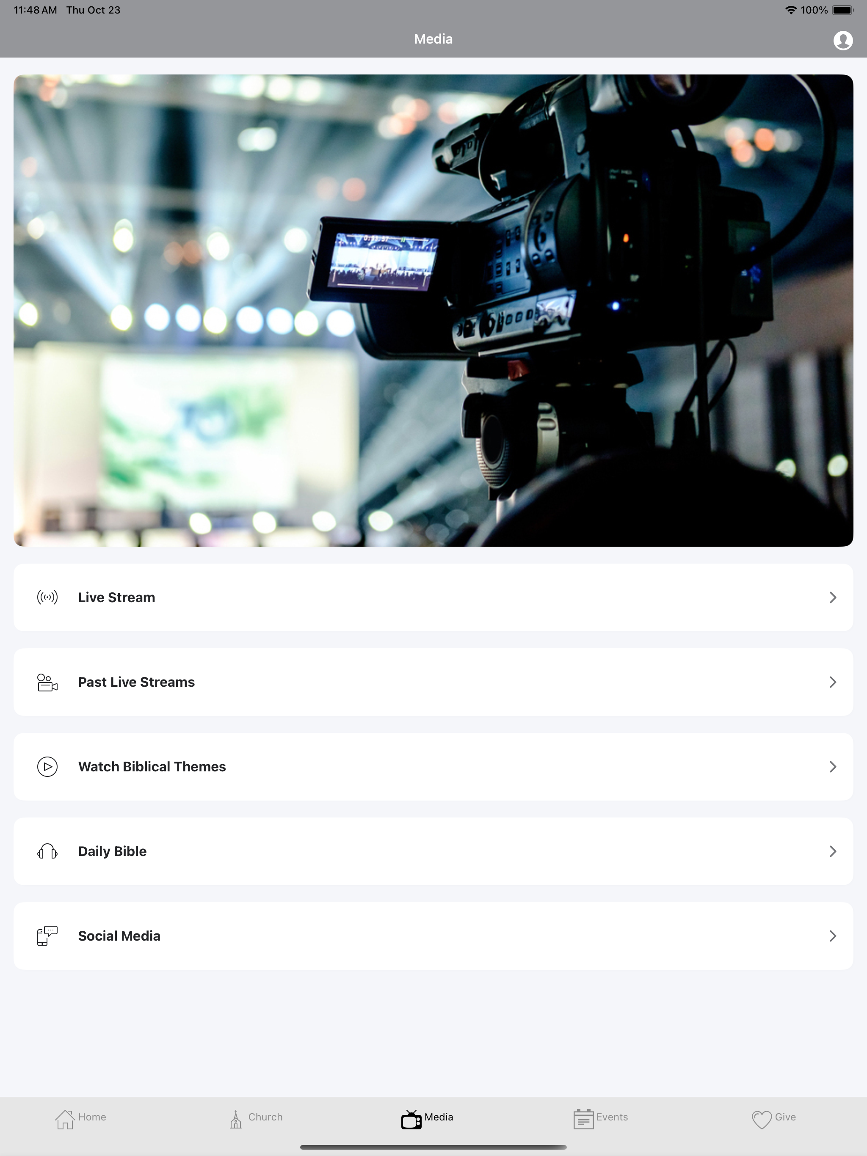
Task: Switch to the Events tab label
Action: [612, 1117]
